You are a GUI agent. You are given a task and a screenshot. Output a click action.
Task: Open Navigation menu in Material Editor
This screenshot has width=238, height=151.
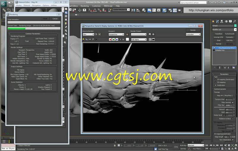[36, 5]
